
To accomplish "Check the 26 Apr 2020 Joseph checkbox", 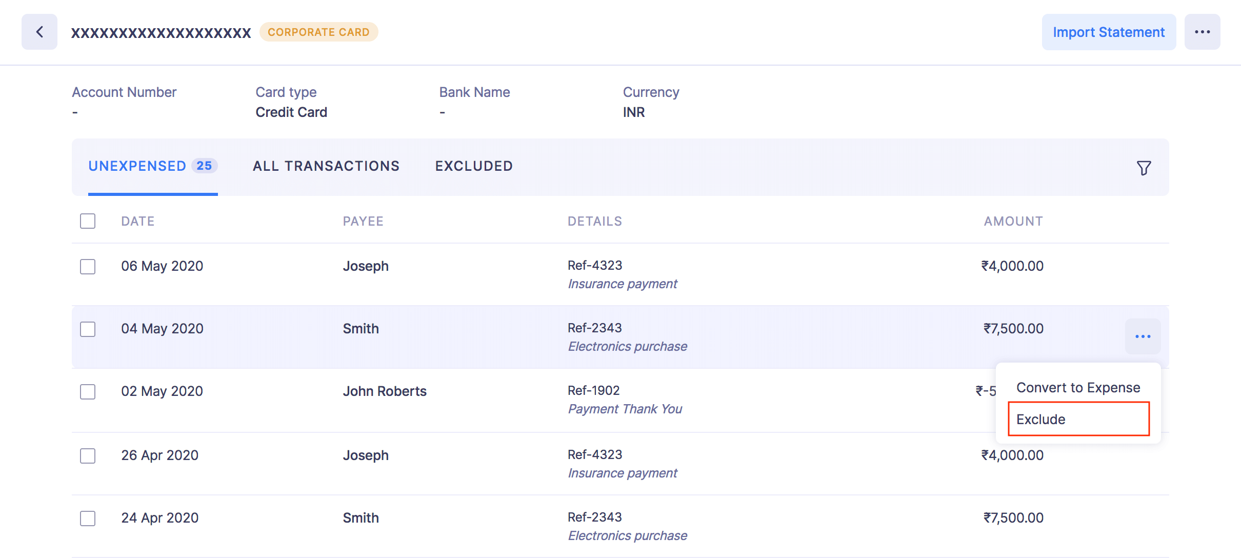I will click(x=88, y=456).
